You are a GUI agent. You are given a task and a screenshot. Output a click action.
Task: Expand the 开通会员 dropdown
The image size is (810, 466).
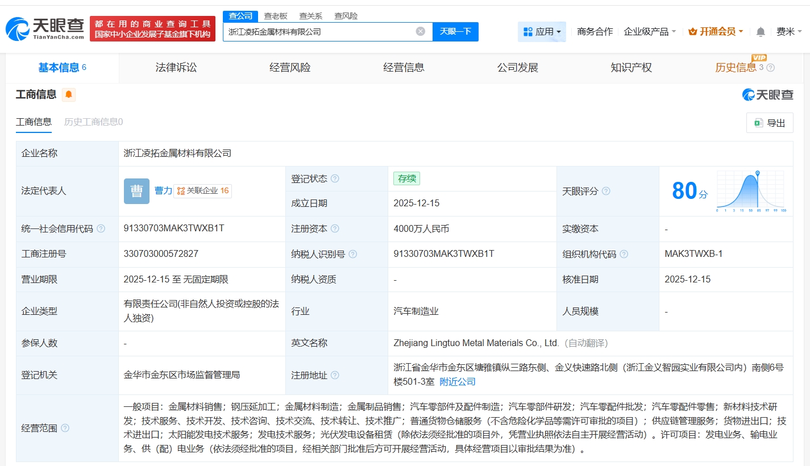[x=716, y=32]
